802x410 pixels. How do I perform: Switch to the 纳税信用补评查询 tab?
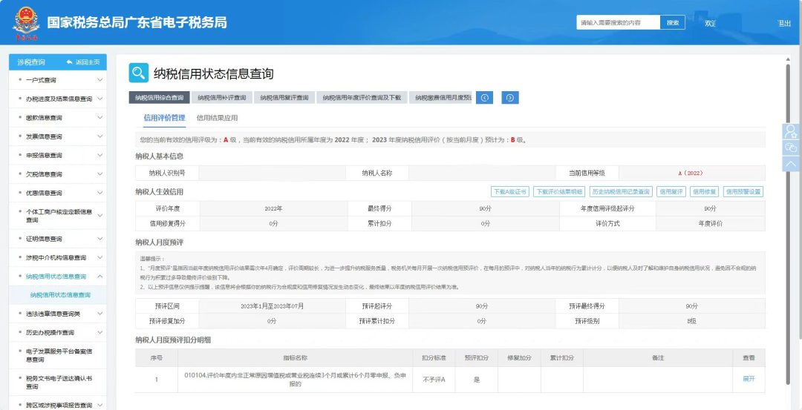(x=221, y=98)
